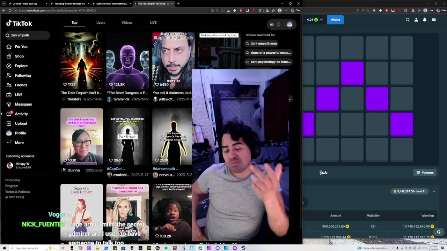Expand Terms & Policies footer section
Screen dimensions: 447x251
tap(17, 192)
